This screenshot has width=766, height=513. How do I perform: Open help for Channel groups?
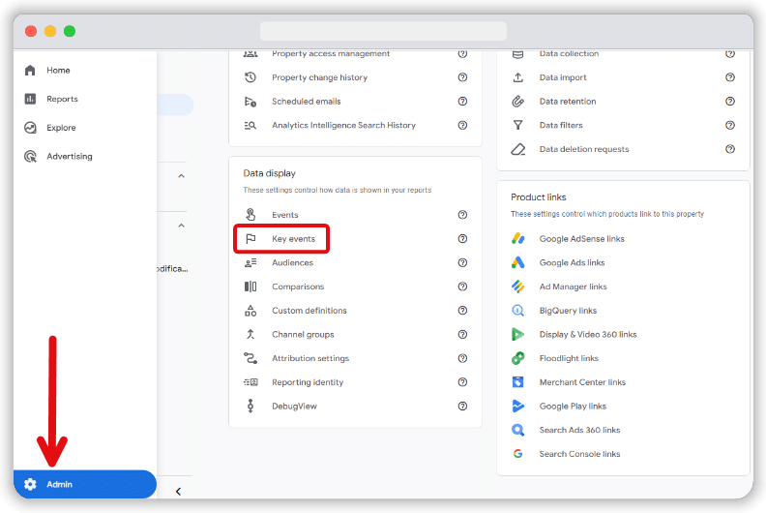point(462,335)
